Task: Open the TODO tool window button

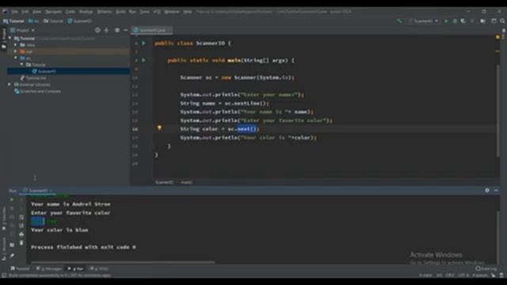Action: pyautogui.click(x=99, y=268)
